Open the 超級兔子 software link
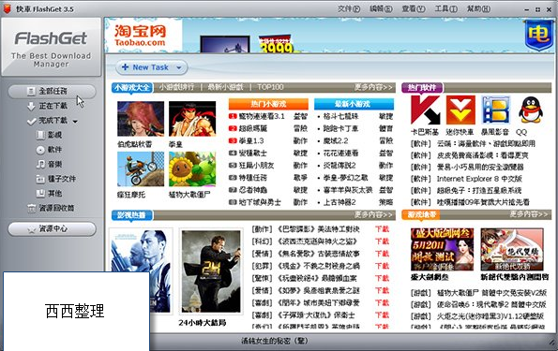This screenshot has width=558, height=351. pyautogui.click(x=479, y=190)
